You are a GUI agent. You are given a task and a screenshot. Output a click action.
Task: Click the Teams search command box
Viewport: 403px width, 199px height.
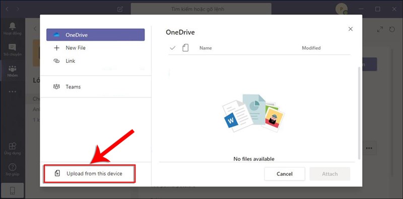click(x=201, y=9)
